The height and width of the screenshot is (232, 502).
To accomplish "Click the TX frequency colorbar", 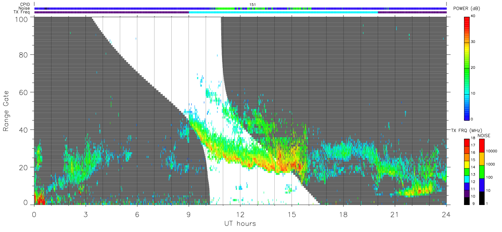I will click(x=467, y=171).
